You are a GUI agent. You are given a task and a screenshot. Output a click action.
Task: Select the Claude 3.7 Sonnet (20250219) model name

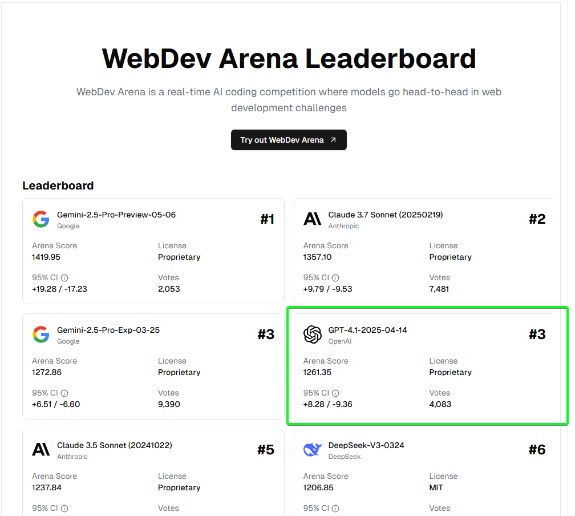pos(386,215)
